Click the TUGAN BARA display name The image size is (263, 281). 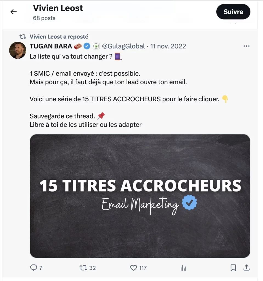[51, 46]
